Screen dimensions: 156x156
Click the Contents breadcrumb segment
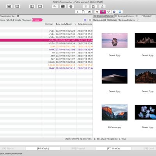pos(27,20)
